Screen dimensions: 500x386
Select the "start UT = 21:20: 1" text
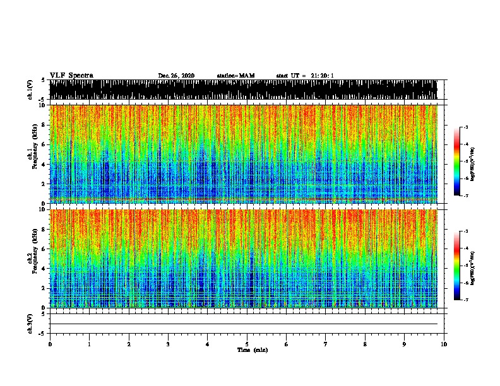pos(304,76)
